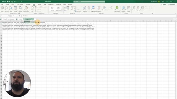Customize Quick Access Toolbar dropdown

click(21, 2)
